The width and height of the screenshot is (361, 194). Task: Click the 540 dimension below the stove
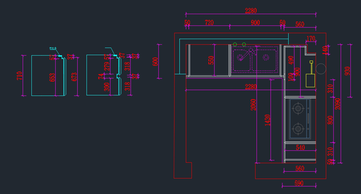pyautogui.click(x=300, y=147)
